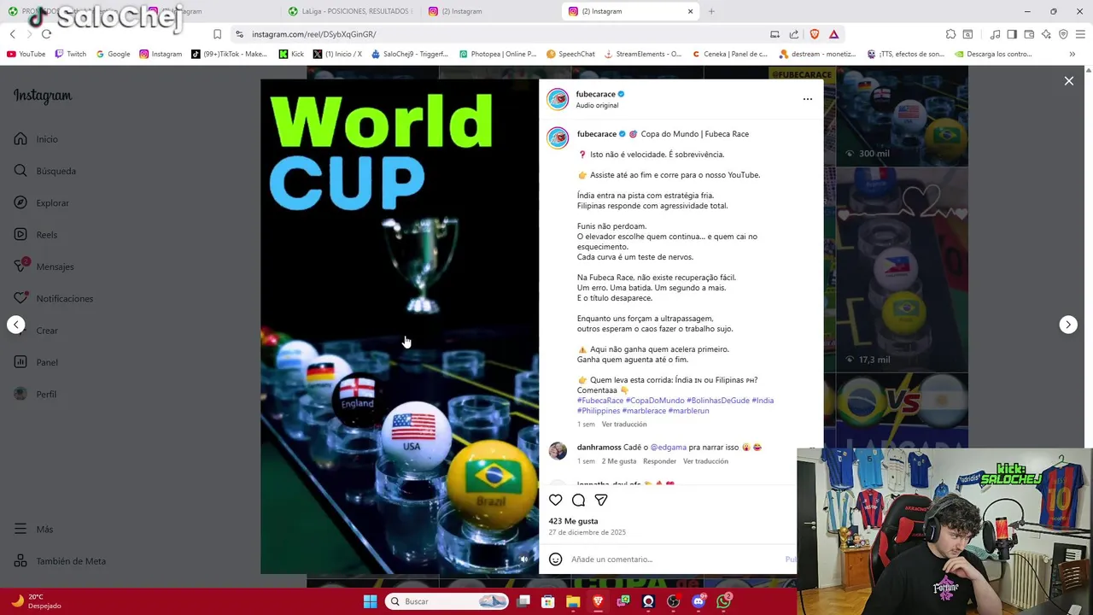Image resolution: width=1093 pixels, height=615 pixels.
Task: Open post options three-dot menu
Action: (x=808, y=99)
